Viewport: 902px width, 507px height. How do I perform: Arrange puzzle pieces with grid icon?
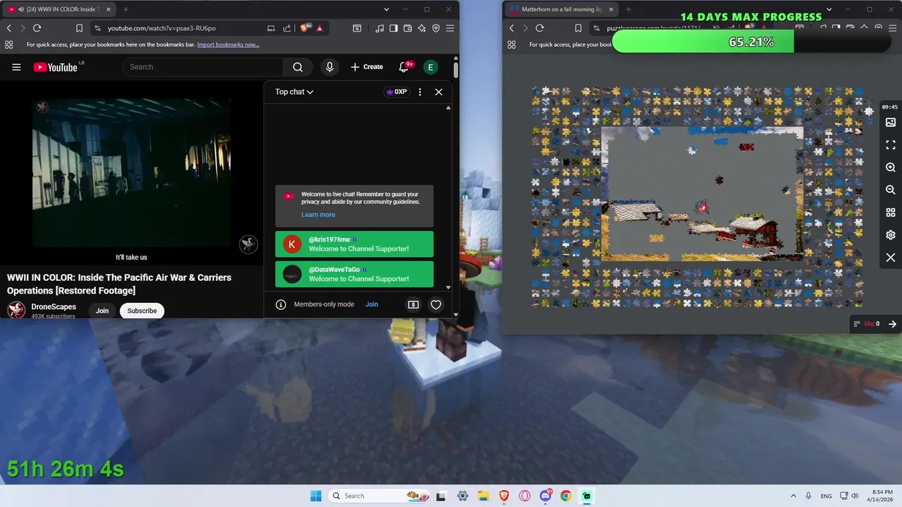(x=891, y=213)
